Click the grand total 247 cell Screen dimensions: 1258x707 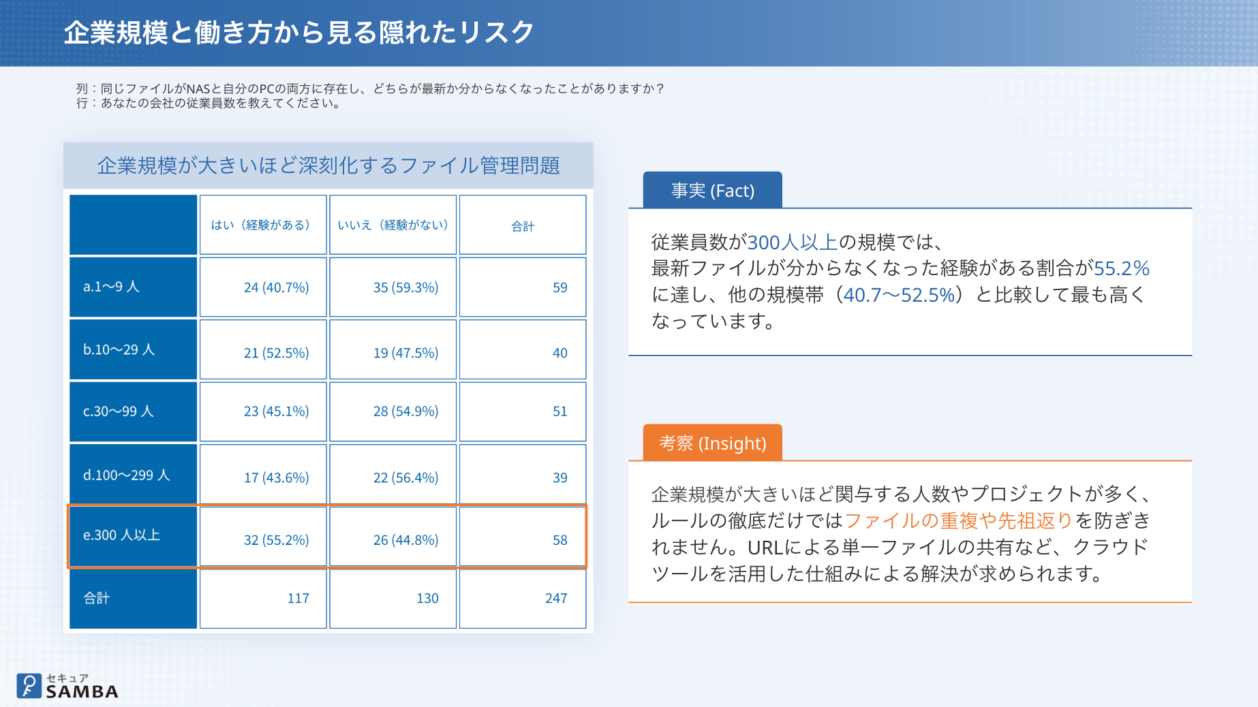pos(523,599)
